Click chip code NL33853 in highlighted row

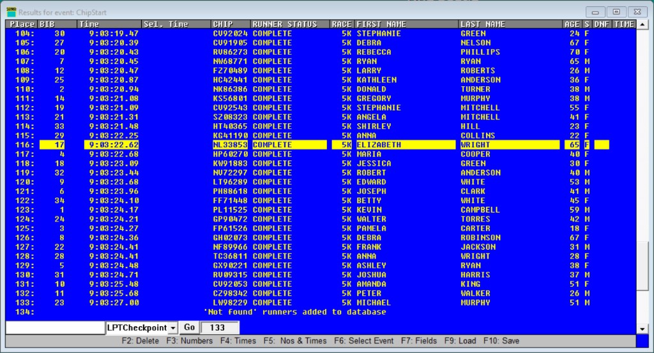230,145
